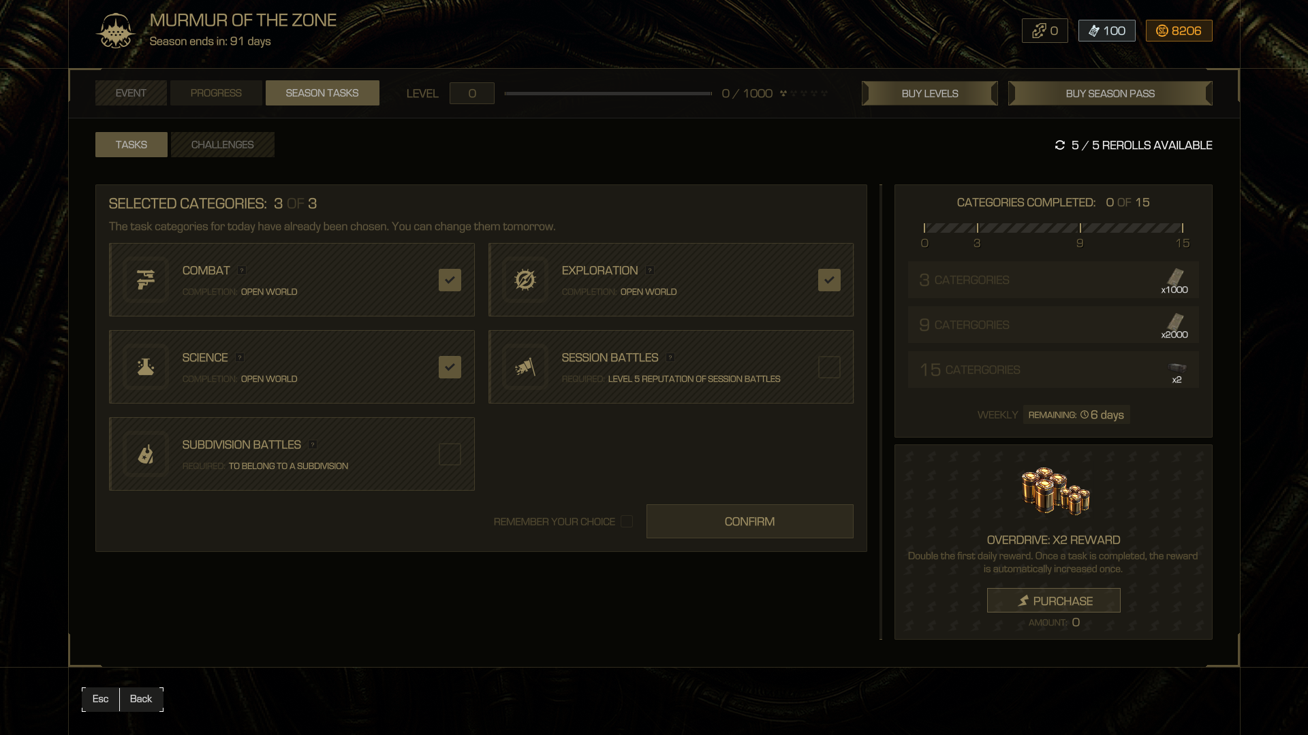Click the Combat category pistol icon
Viewport: 1308px width, 735px height.
(x=145, y=280)
